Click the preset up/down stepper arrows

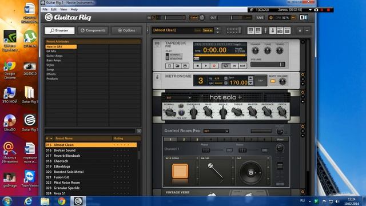tap(217, 30)
